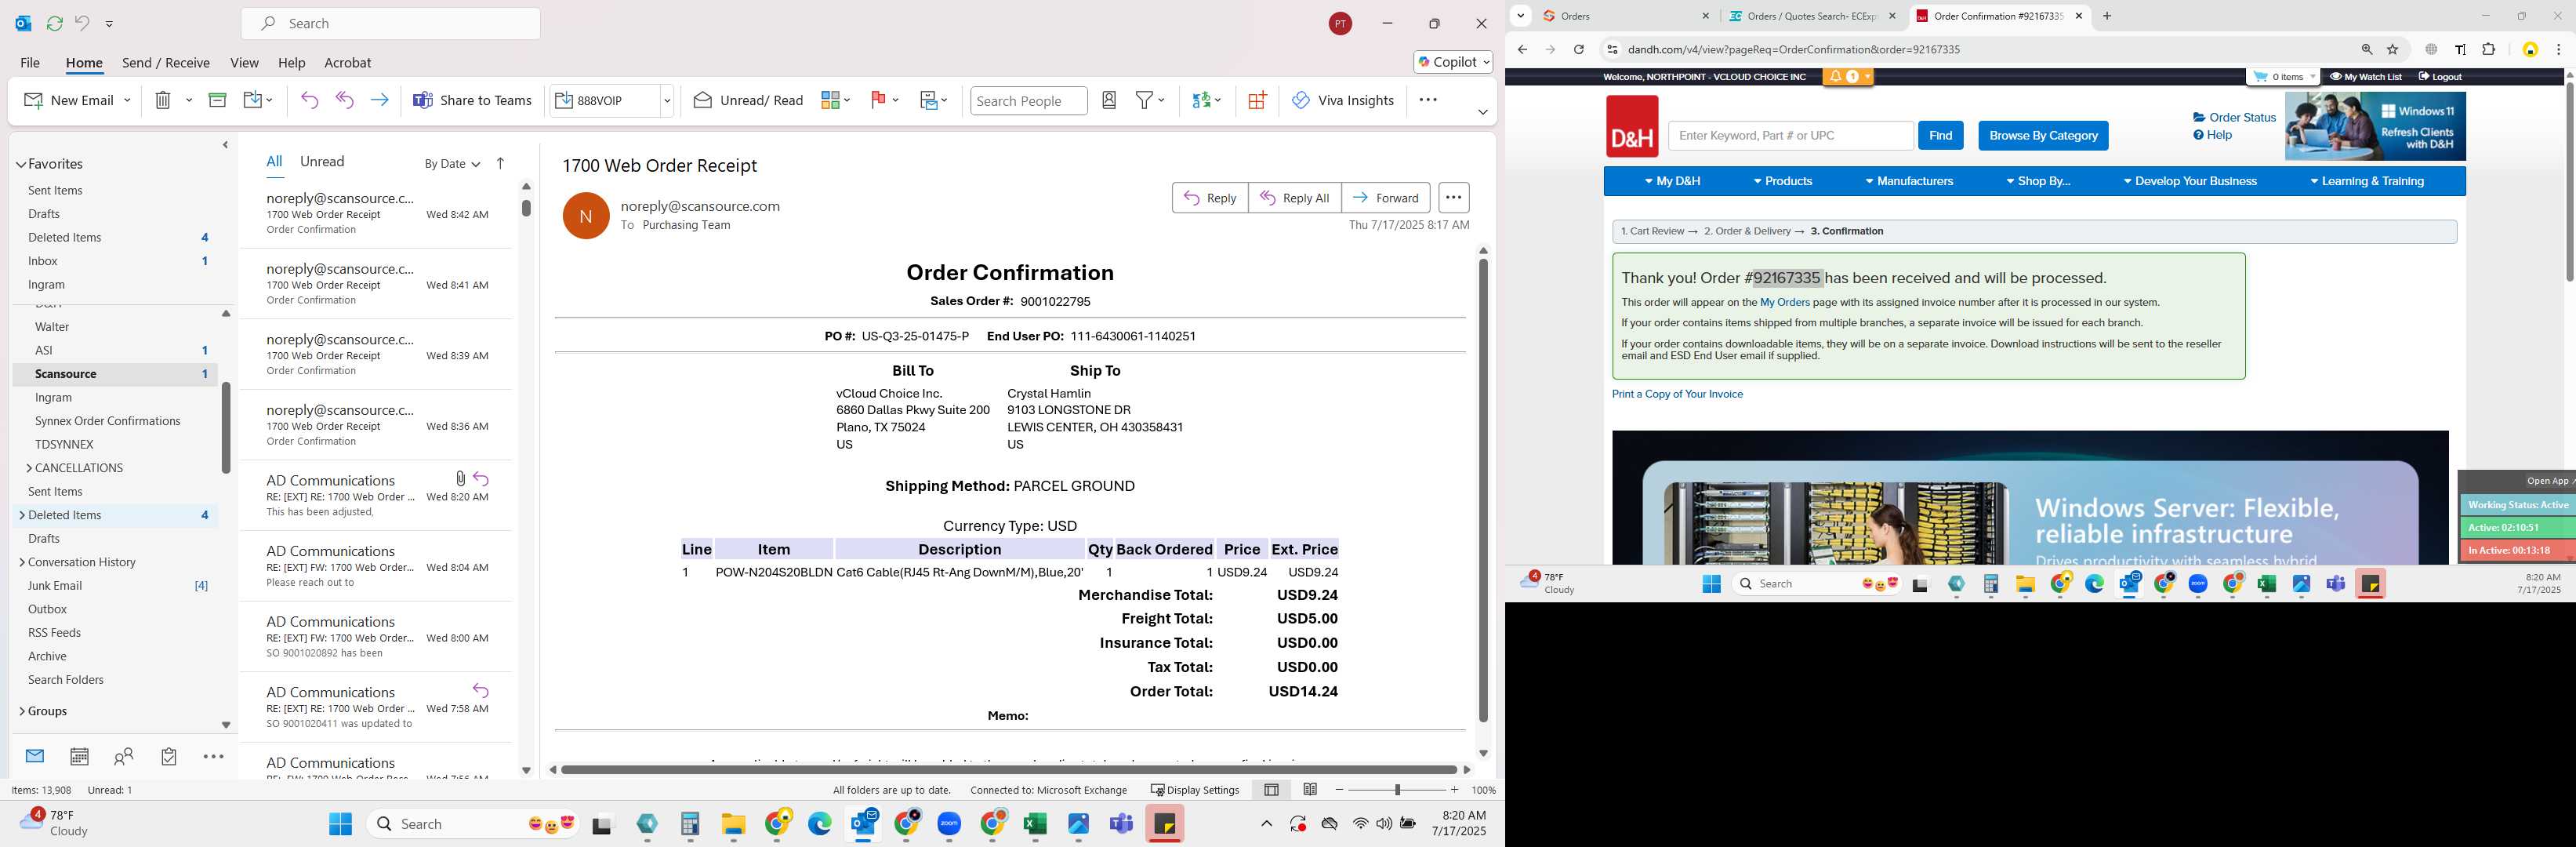This screenshot has width=2576, height=847.
Task: Toggle sort order arrow in message list
Action: coord(500,163)
